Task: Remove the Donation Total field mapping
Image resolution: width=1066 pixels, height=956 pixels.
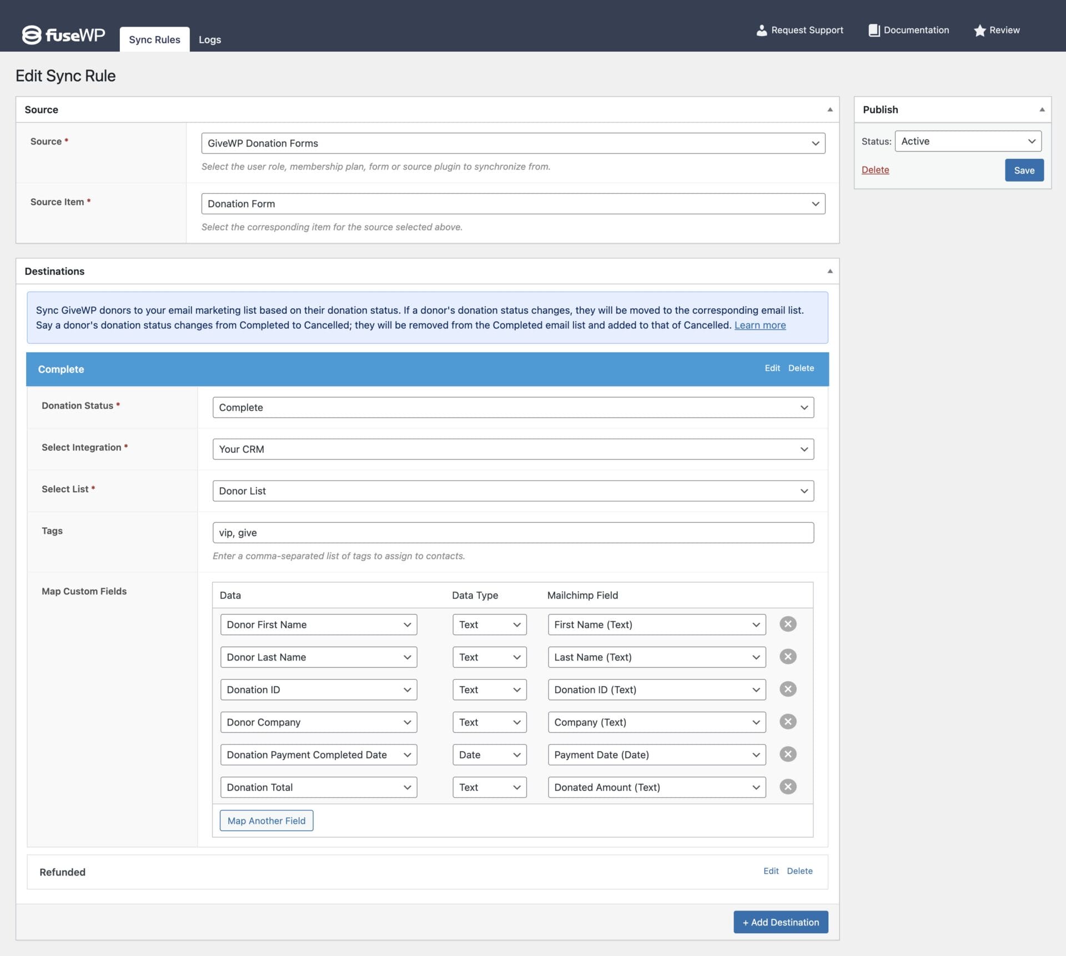Action: pyautogui.click(x=788, y=787)
